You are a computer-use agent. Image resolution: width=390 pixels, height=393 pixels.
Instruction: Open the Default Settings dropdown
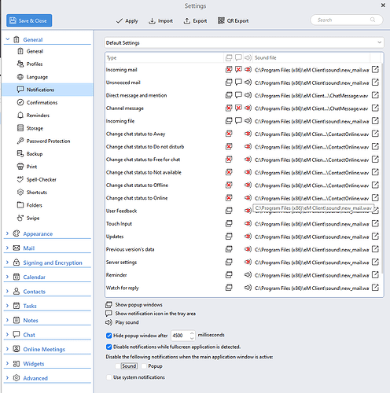coord(244,42)
